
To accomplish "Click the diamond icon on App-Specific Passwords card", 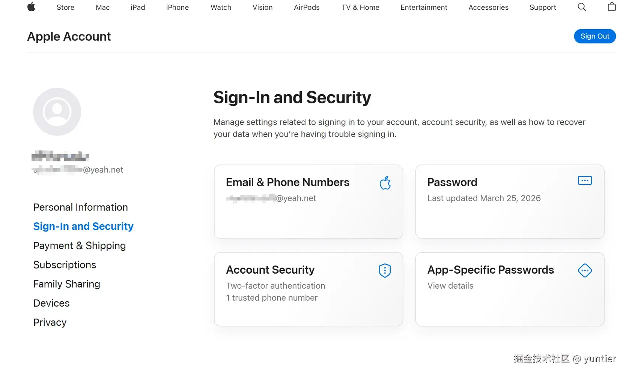I will (585, 270).
